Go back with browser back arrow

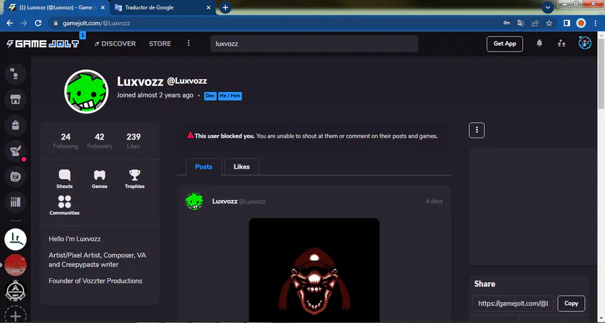(x=9, y=23)
